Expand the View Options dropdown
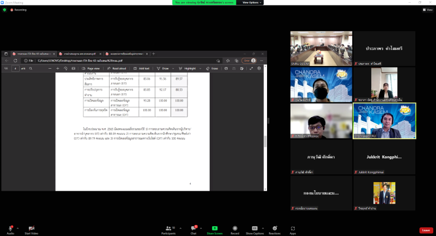Image resolution: width=436 pixels, height=236 pixels. [x=252, y=2]
